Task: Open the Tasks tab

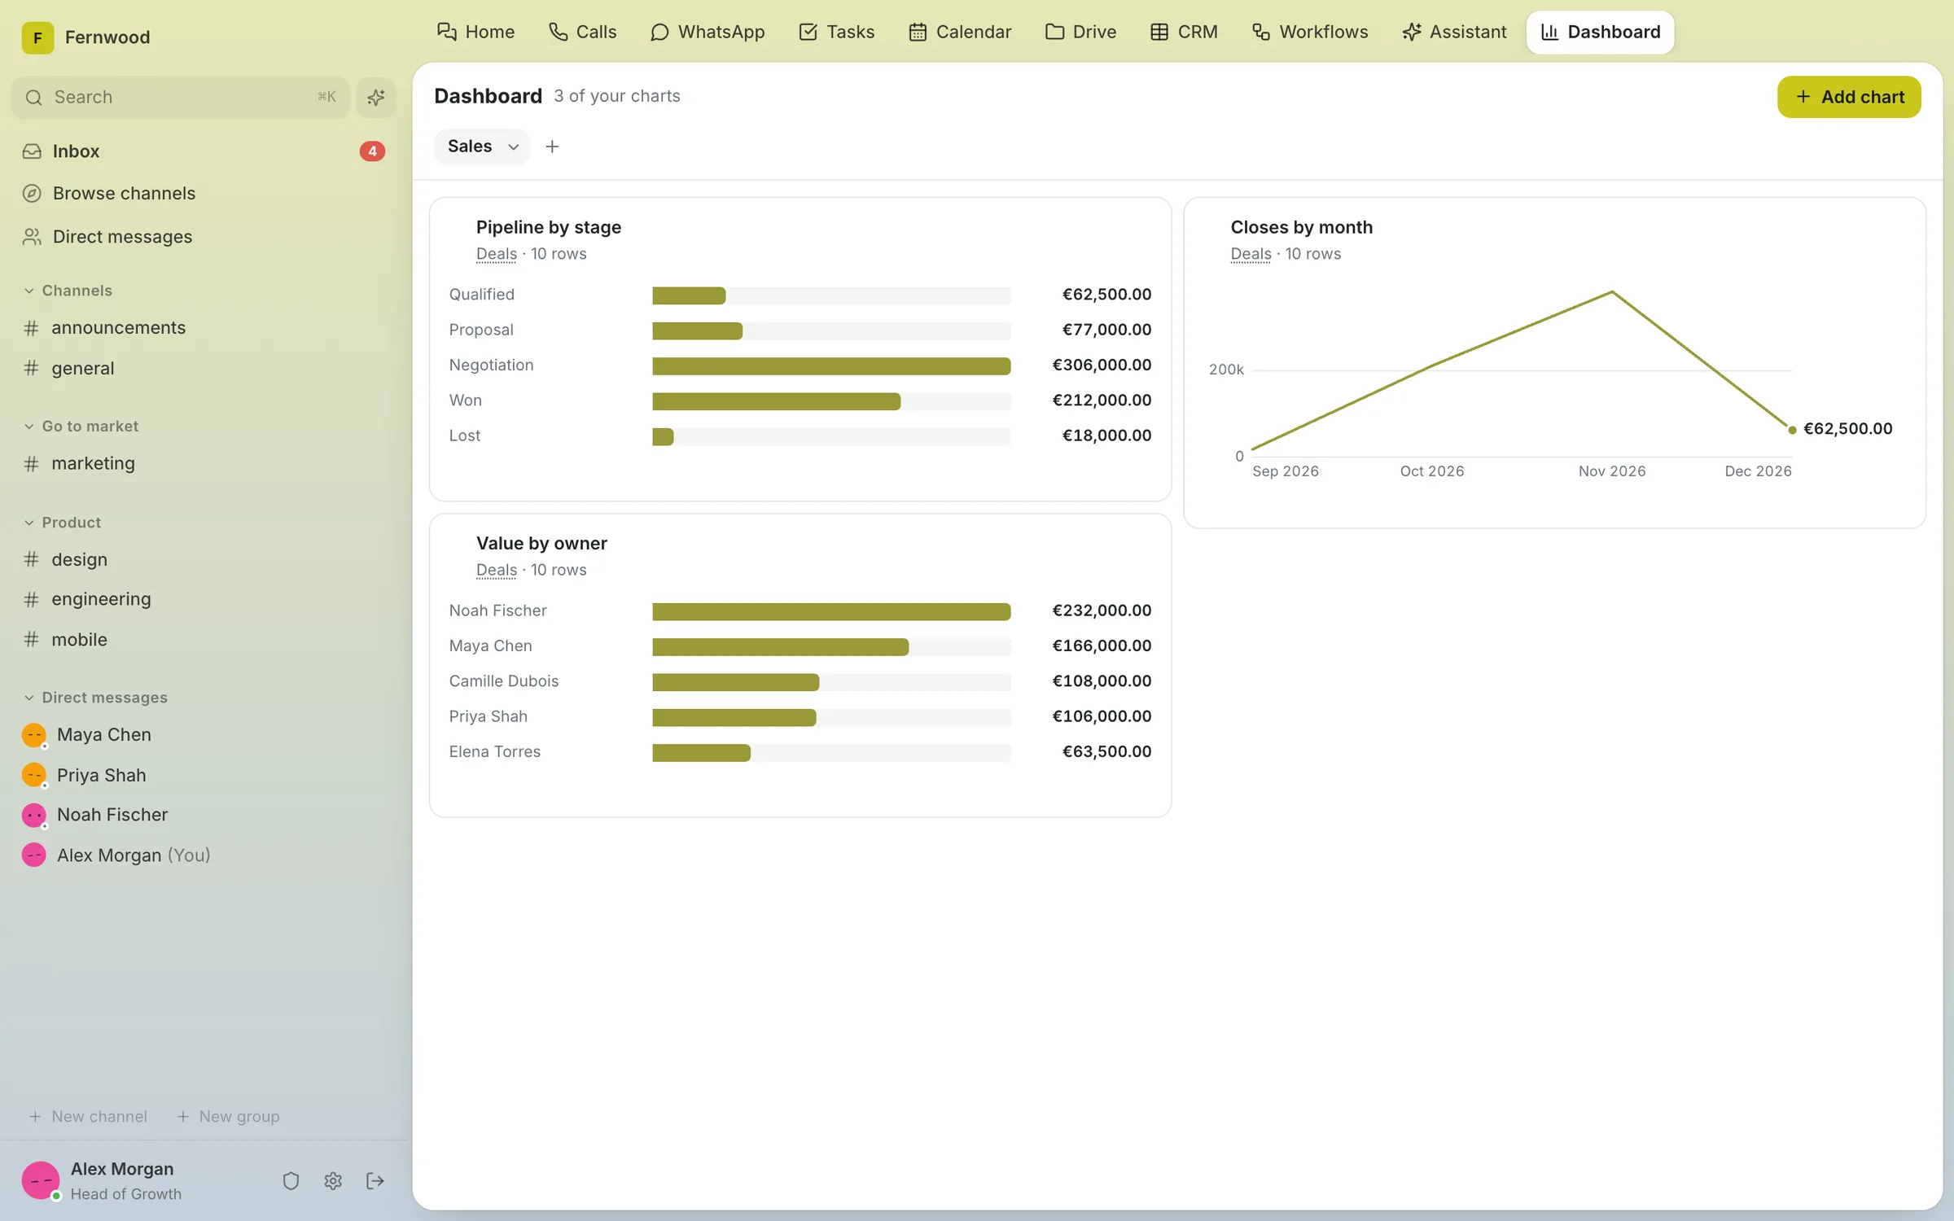Action: click(837, 33)
